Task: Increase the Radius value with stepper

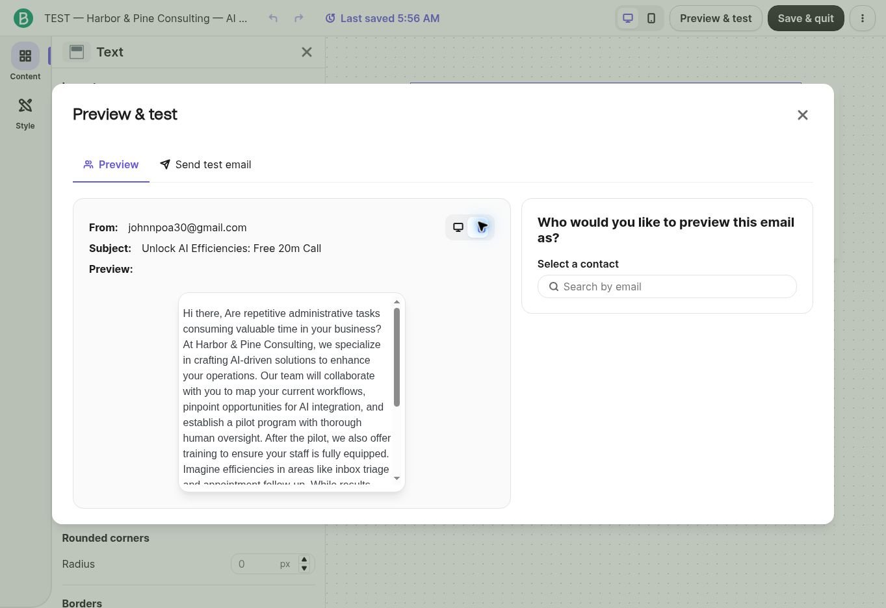Action: [x=304, y=559]
